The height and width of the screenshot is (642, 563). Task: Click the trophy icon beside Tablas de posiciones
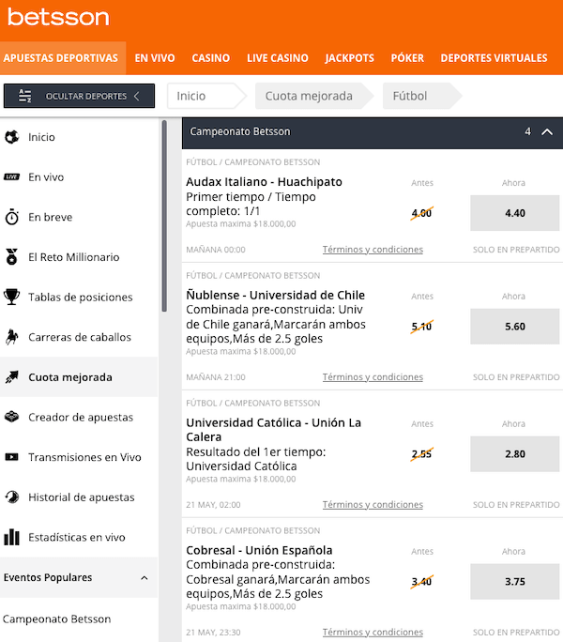tap(12, 297)
